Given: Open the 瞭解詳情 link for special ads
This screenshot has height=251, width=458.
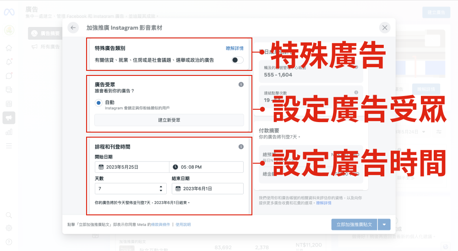Looking at the screenshot, I should (234, 48).
